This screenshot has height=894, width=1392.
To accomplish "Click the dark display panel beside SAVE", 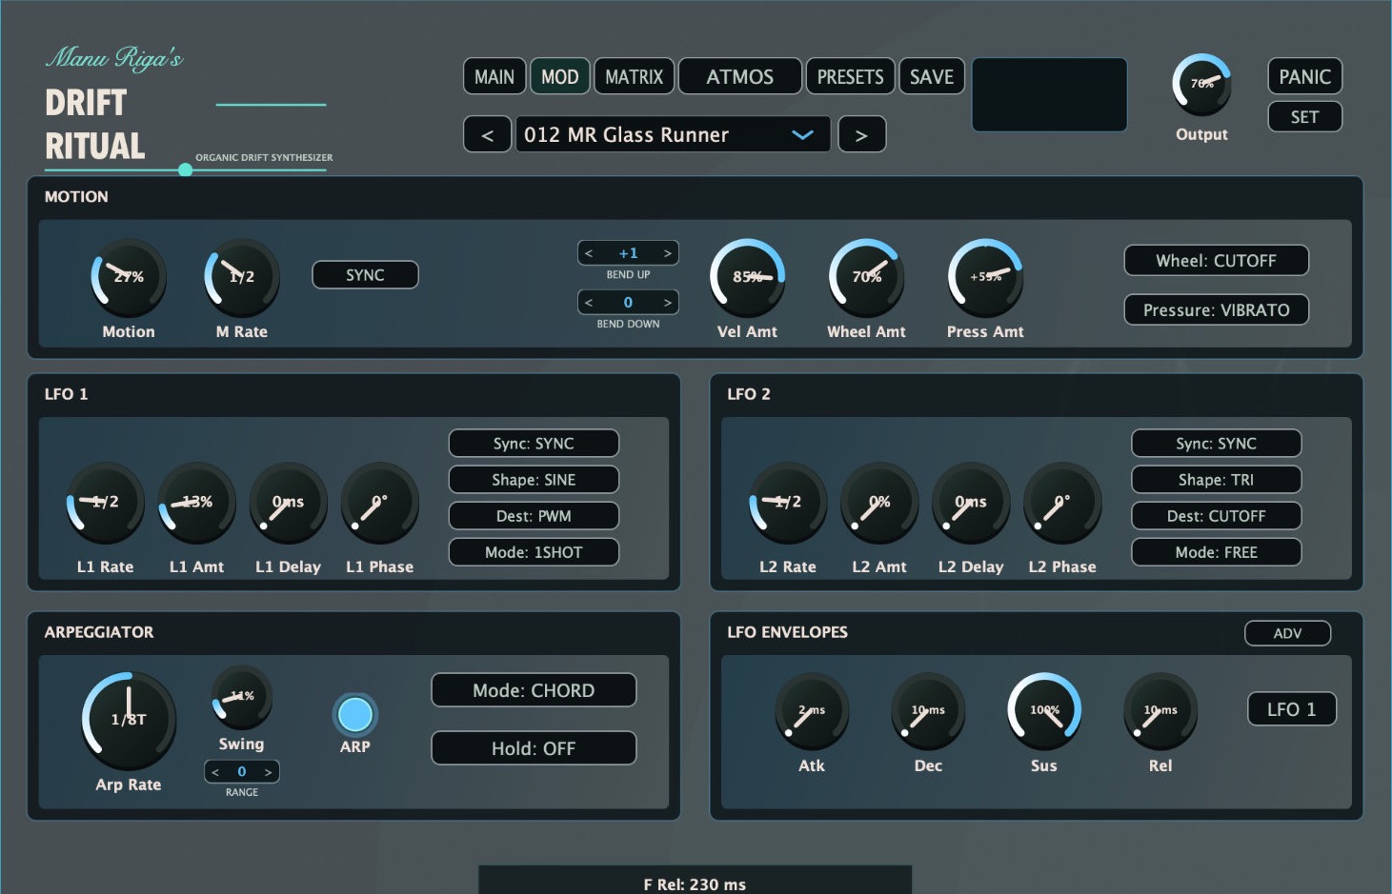I will pos(1049,94).
